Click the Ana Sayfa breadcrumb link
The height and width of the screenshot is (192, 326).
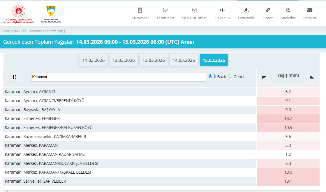(10, 31)
